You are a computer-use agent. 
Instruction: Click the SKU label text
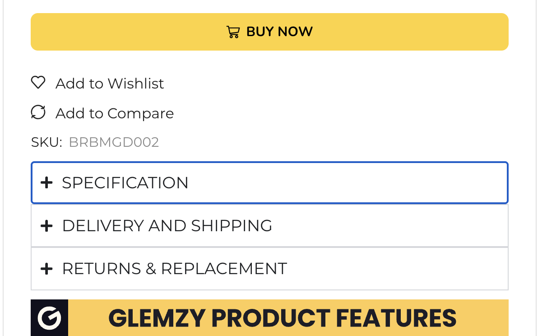point(46,142)
